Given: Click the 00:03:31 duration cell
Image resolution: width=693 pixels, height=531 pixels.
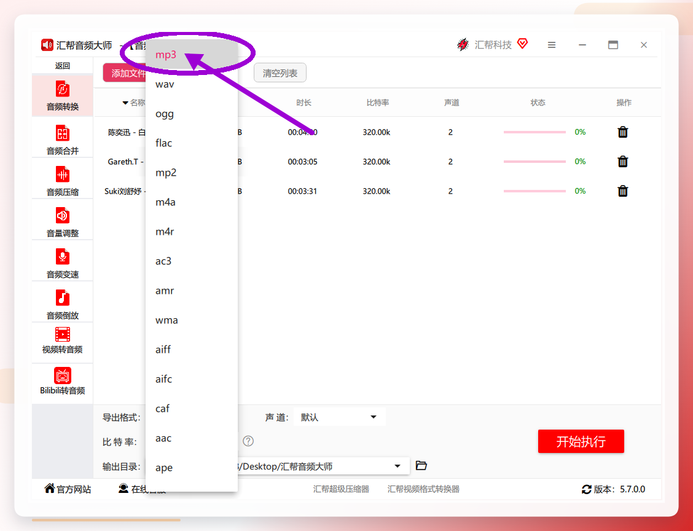Looking at the screenshot, I should [x=302, y=191].
